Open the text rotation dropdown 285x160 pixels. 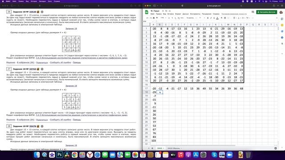pos(248,18)
